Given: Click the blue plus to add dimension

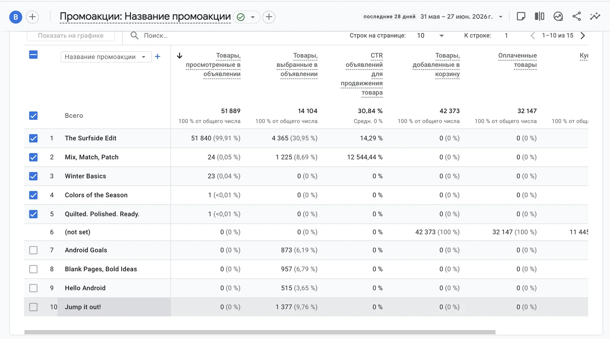Looking at the screenshot, I should (x=158, y=57).
